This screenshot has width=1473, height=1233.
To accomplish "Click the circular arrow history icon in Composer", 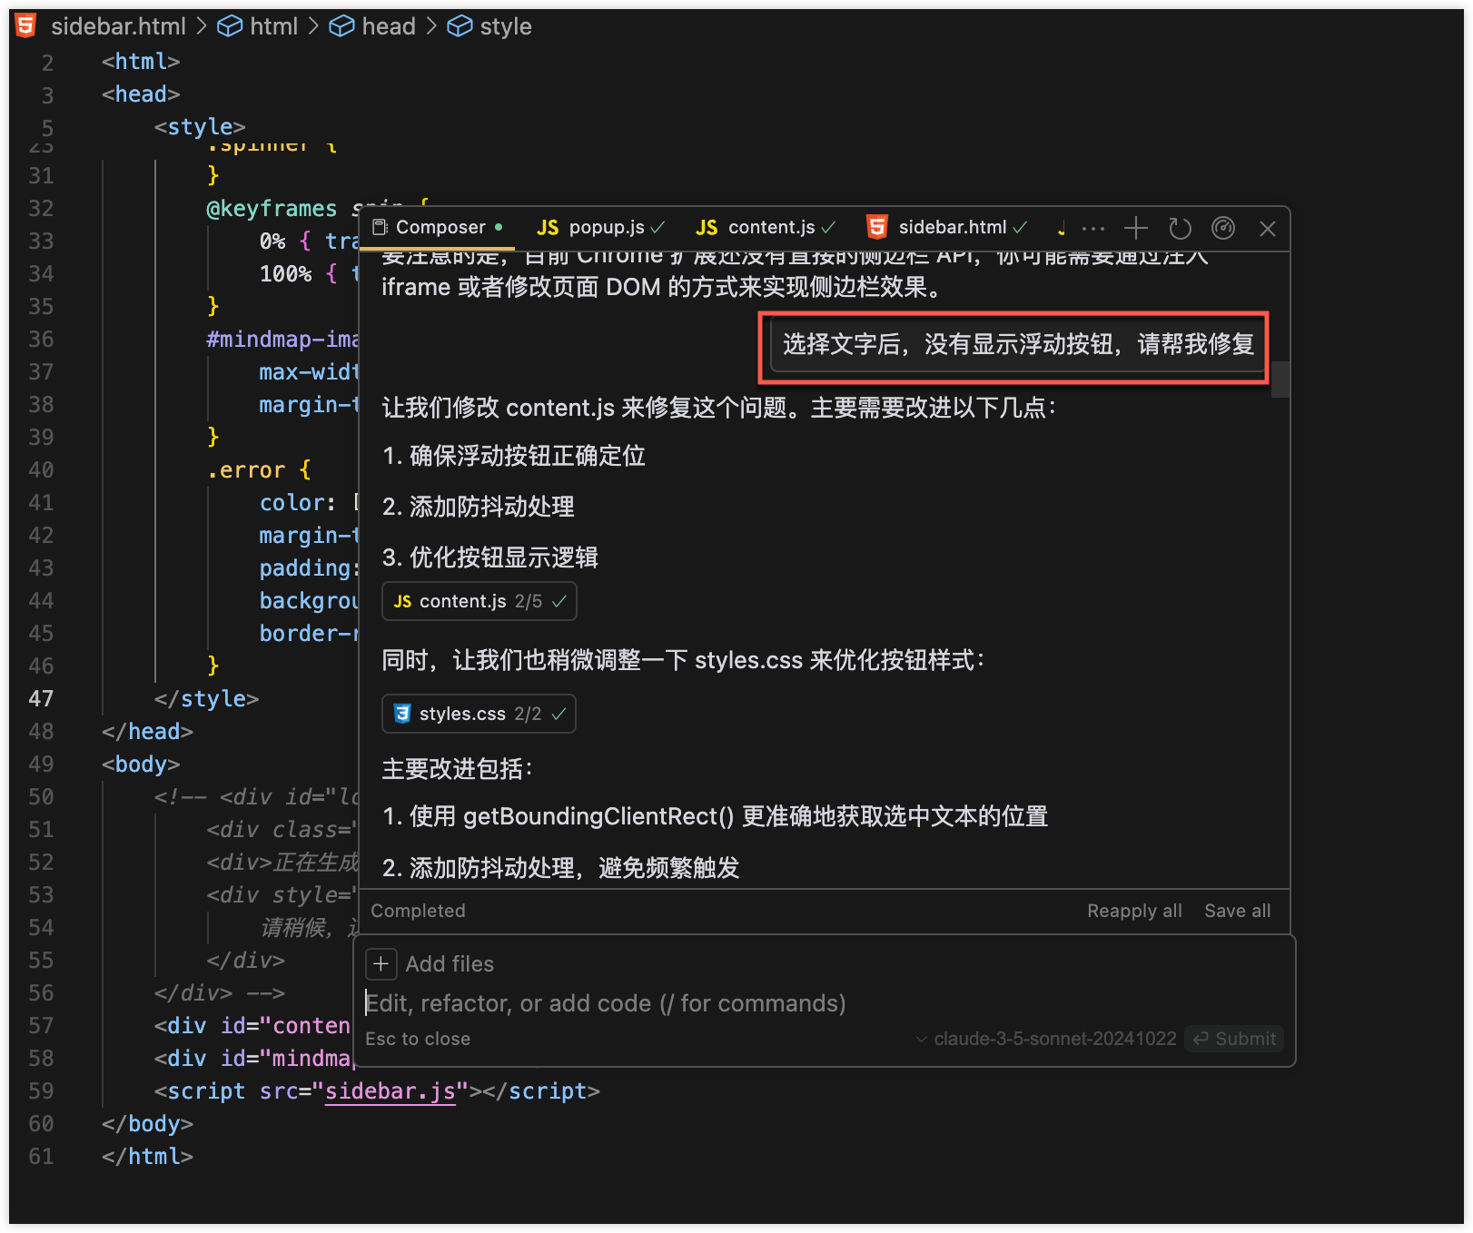I will coord(1180,228).
